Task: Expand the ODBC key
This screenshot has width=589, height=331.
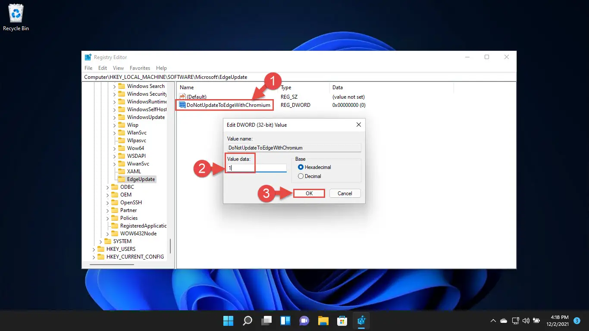Action: pyautogui.click(x=107, y=187)
